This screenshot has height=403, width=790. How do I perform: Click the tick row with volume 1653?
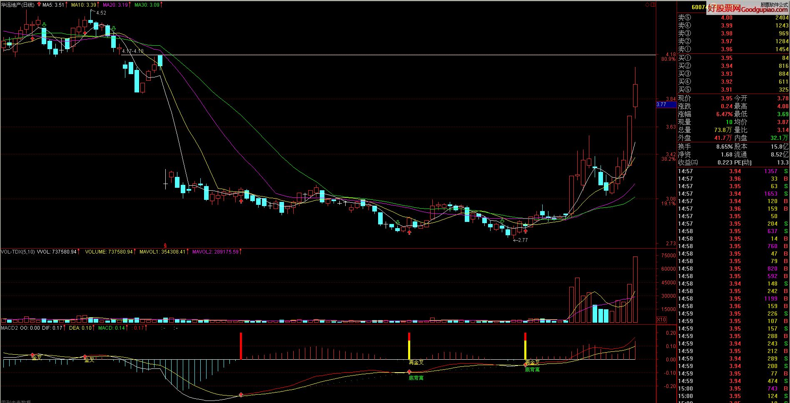[733, 194]
